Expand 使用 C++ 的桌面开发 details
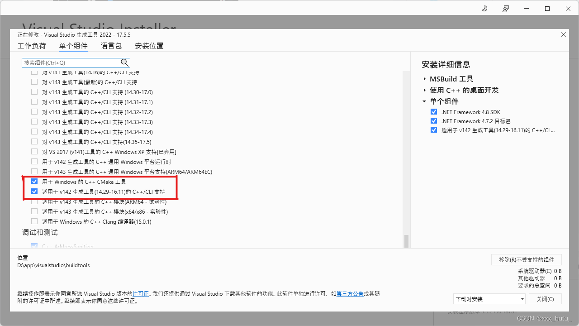The image size is (579, 326). (425, 90)
